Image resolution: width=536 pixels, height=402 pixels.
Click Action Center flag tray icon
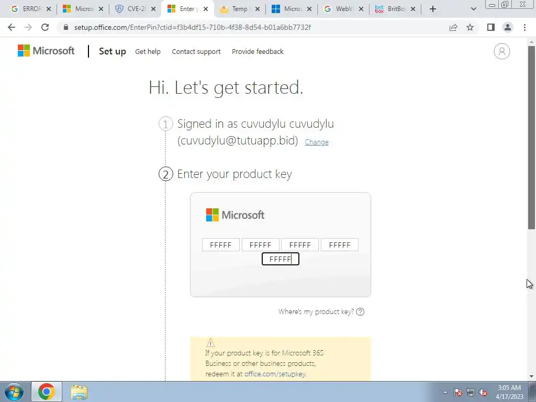[457, 392]
